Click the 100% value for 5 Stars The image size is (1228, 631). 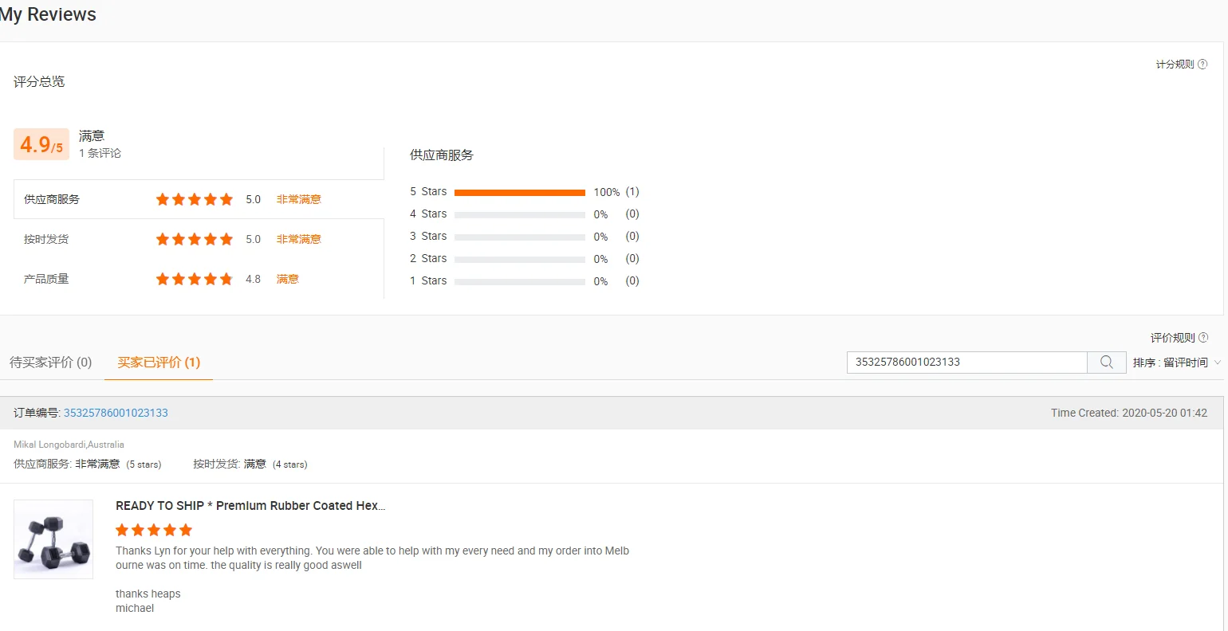(607, 192)
